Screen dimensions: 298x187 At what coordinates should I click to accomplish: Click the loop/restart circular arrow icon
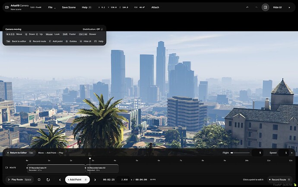pyautogui.click(x=48, y=180)
